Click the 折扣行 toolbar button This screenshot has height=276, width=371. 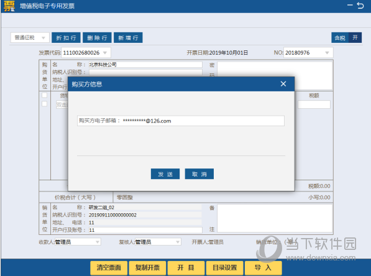coord(66,38)
